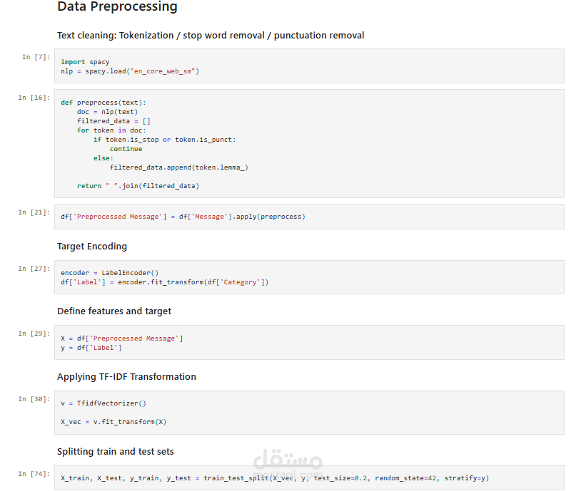The width and height of the screenshot is (576, 491).
Task: Select the import spacy code cell
Action: (308, 66)
